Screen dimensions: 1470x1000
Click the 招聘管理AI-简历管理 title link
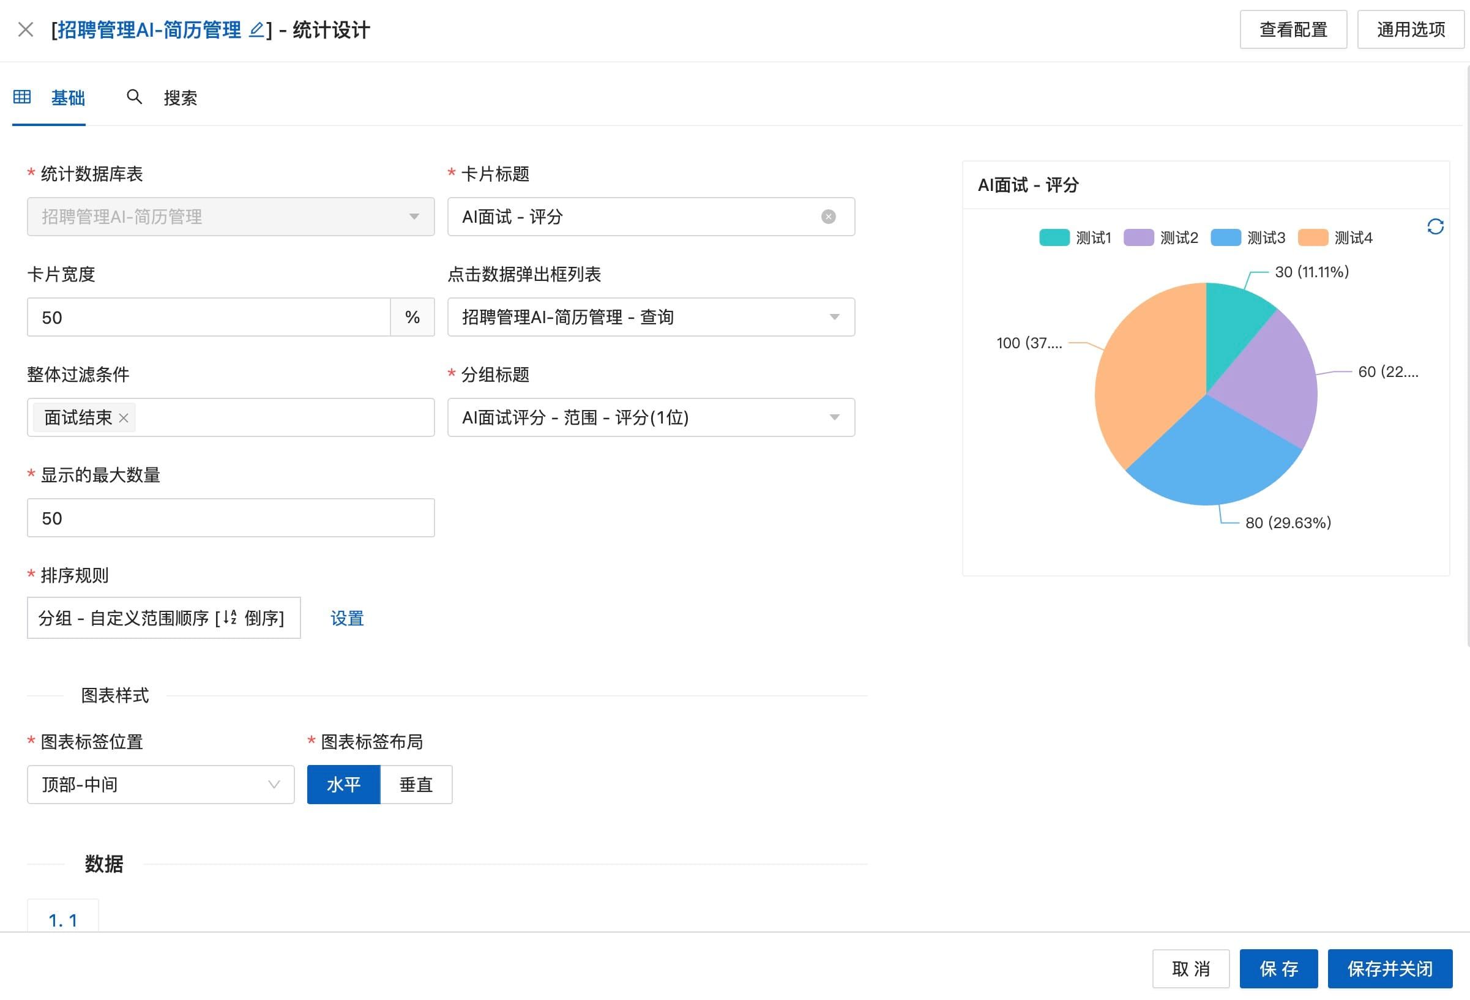(149, 29)
